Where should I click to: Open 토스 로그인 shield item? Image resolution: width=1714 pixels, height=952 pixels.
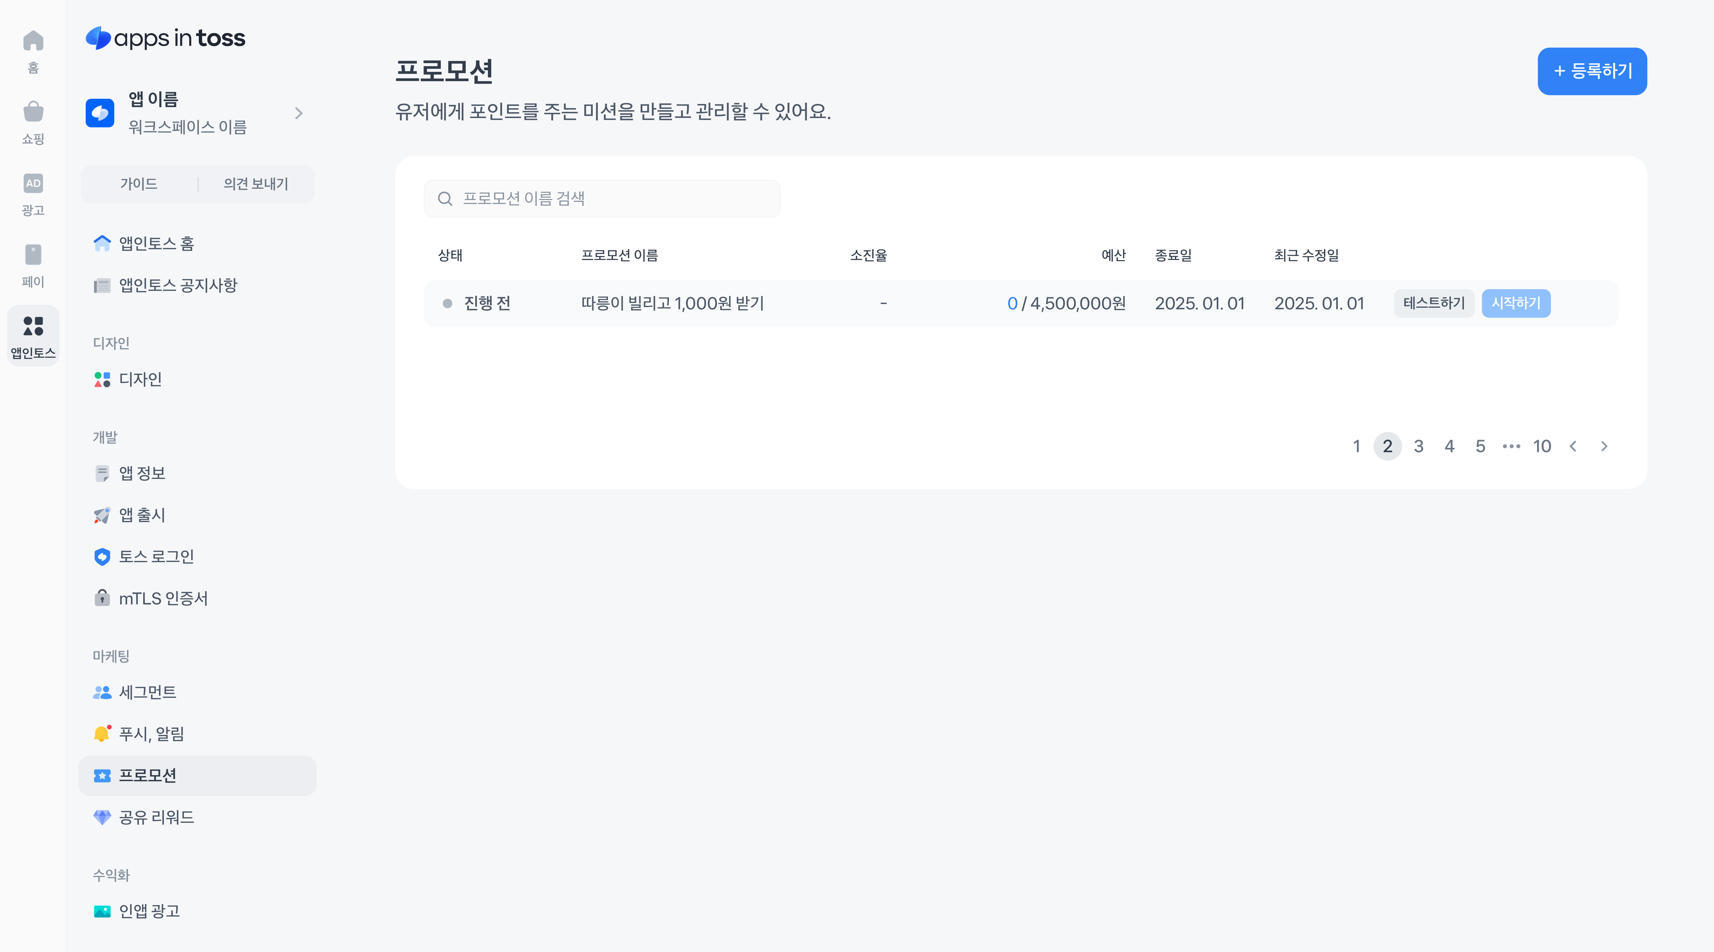(156, 557)
